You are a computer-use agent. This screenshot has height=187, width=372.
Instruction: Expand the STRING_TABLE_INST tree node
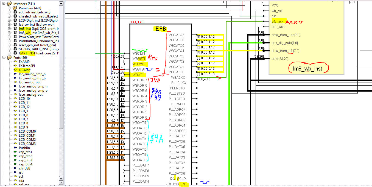[9, 49]
